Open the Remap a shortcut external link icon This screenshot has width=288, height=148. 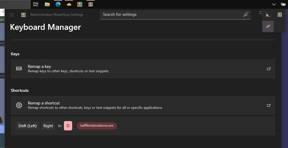click(x=269, y=105)
